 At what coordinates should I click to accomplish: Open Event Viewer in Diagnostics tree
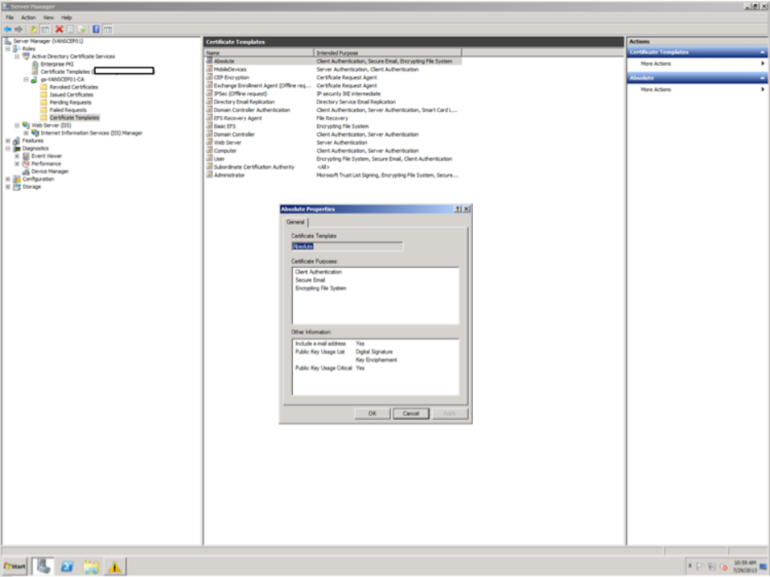click(x=46, y=156)
